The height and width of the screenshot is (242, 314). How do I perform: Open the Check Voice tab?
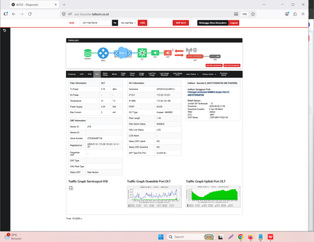133,74
